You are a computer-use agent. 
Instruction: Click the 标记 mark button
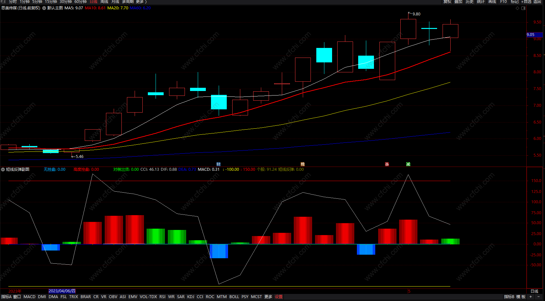click(515, 2)
